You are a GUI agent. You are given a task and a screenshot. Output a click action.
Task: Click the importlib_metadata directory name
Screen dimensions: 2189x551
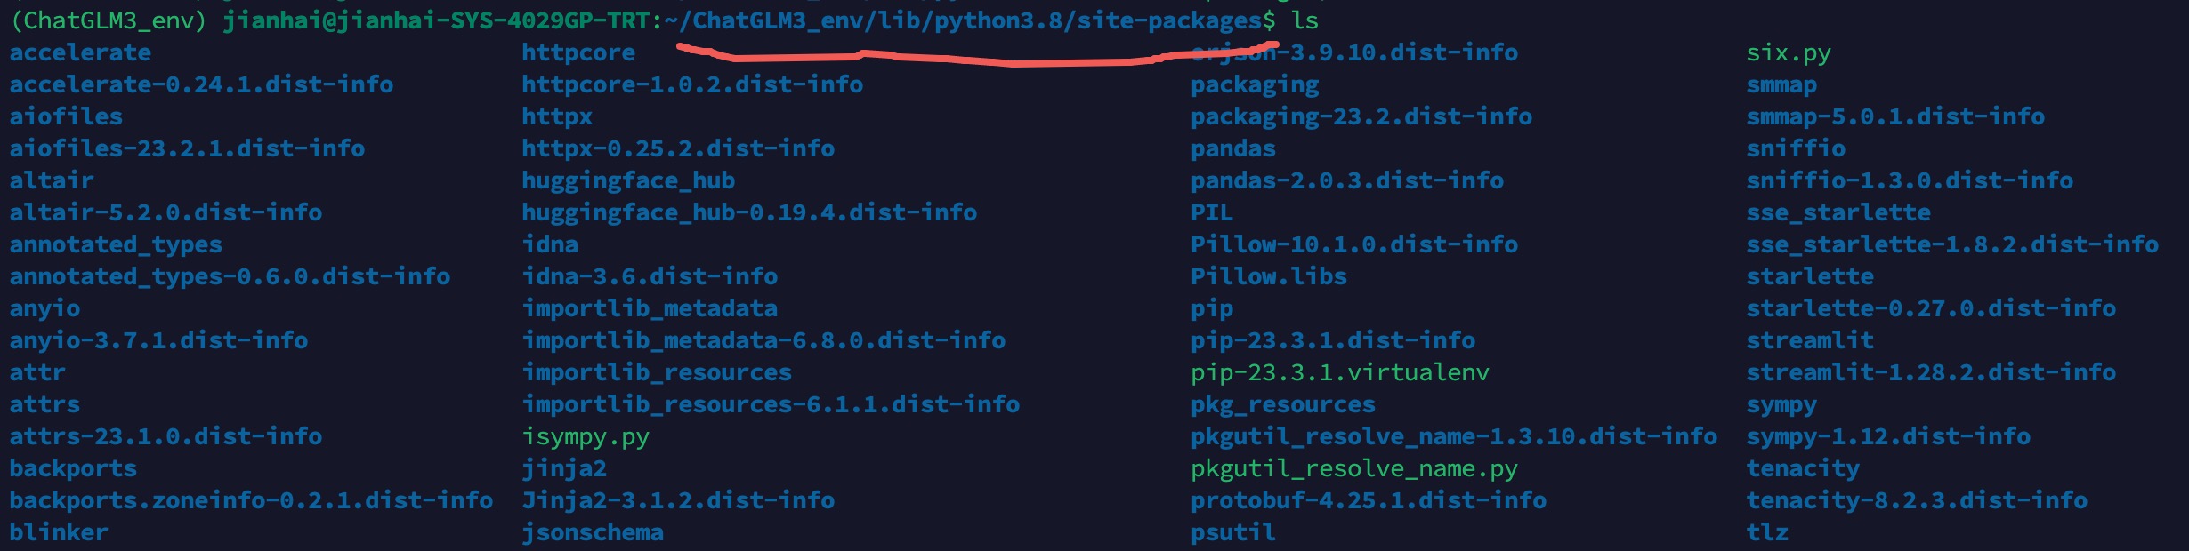click(x=650, y=308)
